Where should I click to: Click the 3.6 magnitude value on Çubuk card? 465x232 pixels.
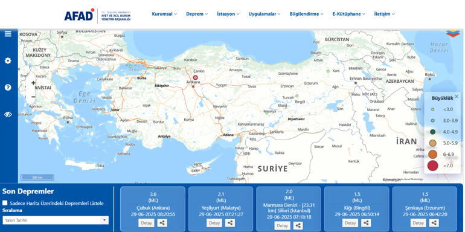(153, 194)
